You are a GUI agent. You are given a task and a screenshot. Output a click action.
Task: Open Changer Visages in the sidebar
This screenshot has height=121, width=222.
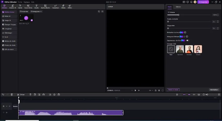tap(9, 25)
